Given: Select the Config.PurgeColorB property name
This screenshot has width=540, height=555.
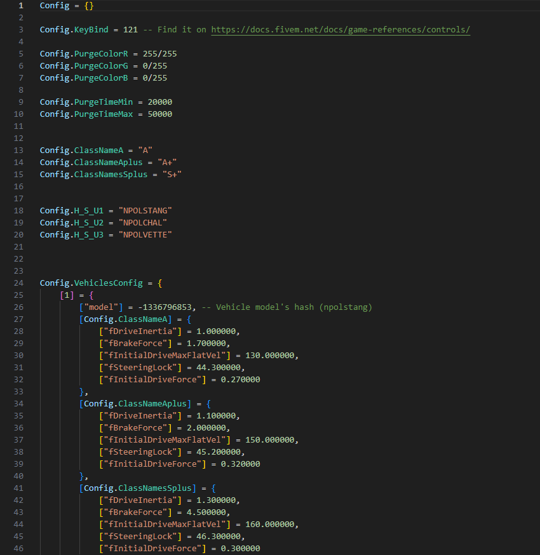Looking at the screenshot, I should [84, 78].
